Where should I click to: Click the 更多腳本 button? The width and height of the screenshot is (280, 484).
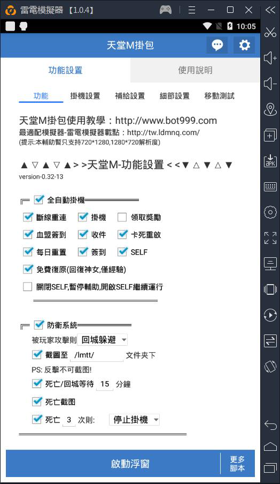tap(238, 464)
